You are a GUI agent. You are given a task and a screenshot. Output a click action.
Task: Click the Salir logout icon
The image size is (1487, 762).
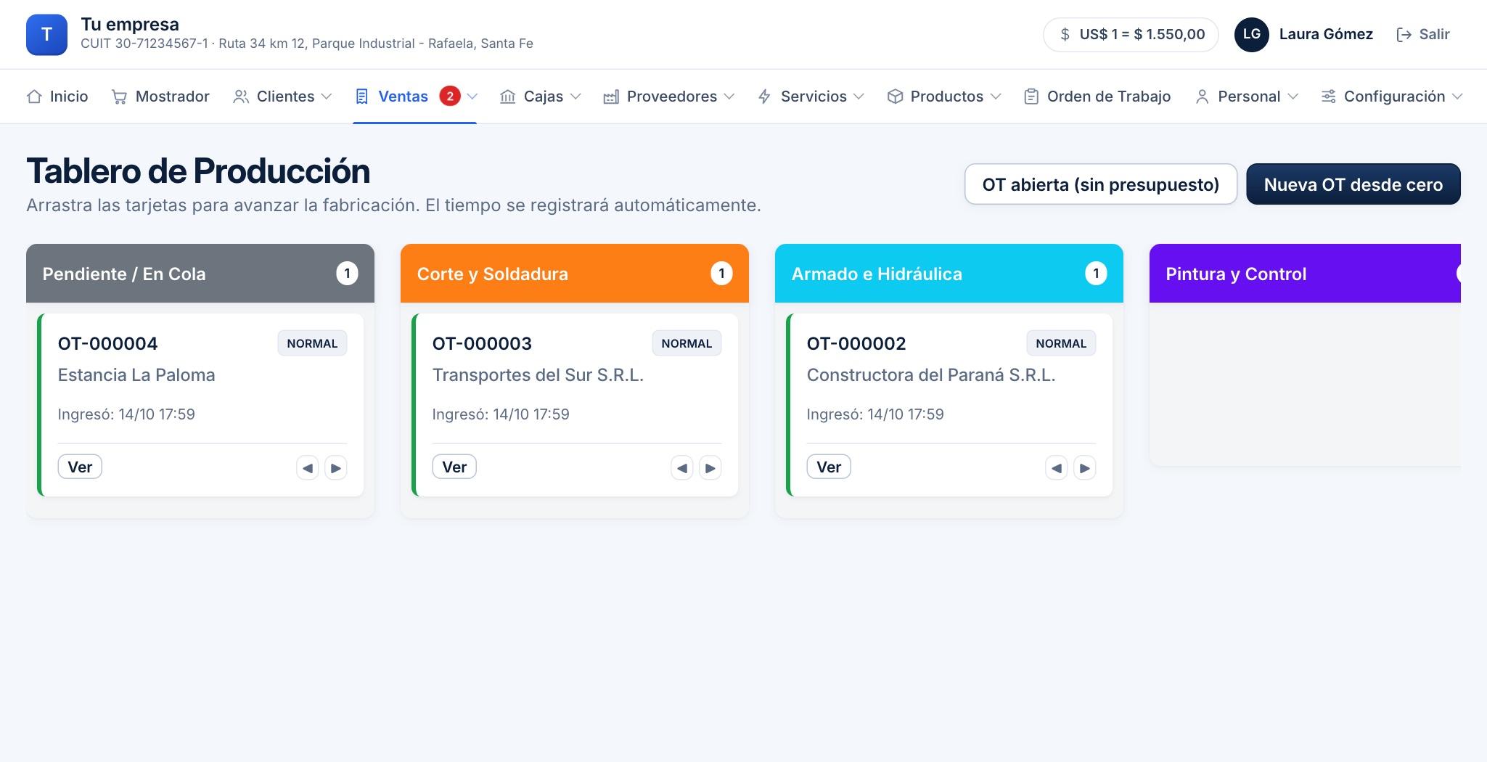[x=1404, y=35]
